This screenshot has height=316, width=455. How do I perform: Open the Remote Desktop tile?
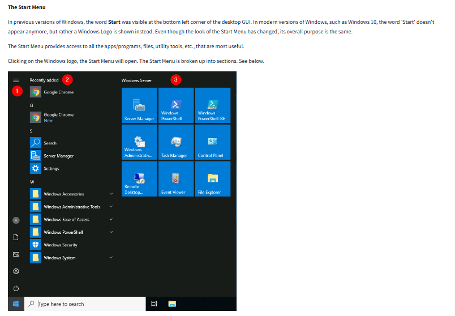click(x=139, y=179)
